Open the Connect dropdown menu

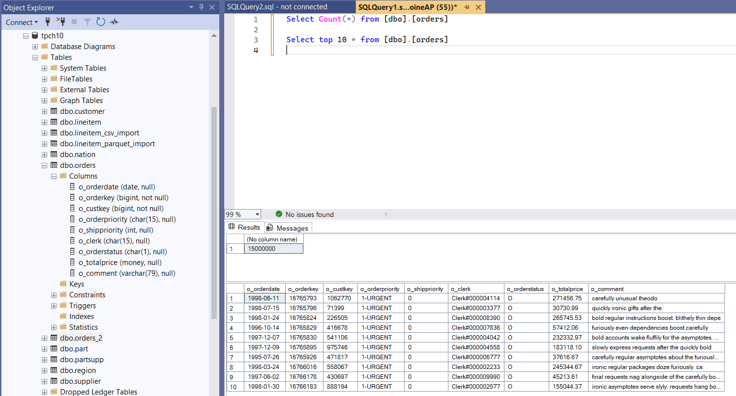pos(21,22)
